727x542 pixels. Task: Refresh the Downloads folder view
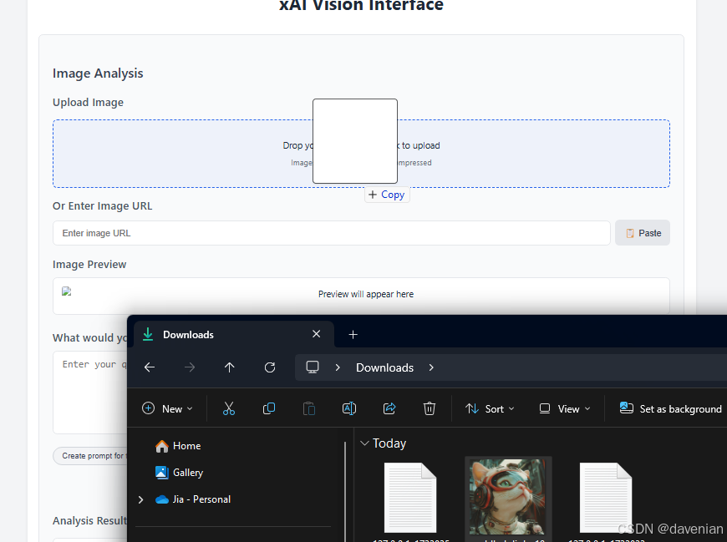[x=270, y=367]
